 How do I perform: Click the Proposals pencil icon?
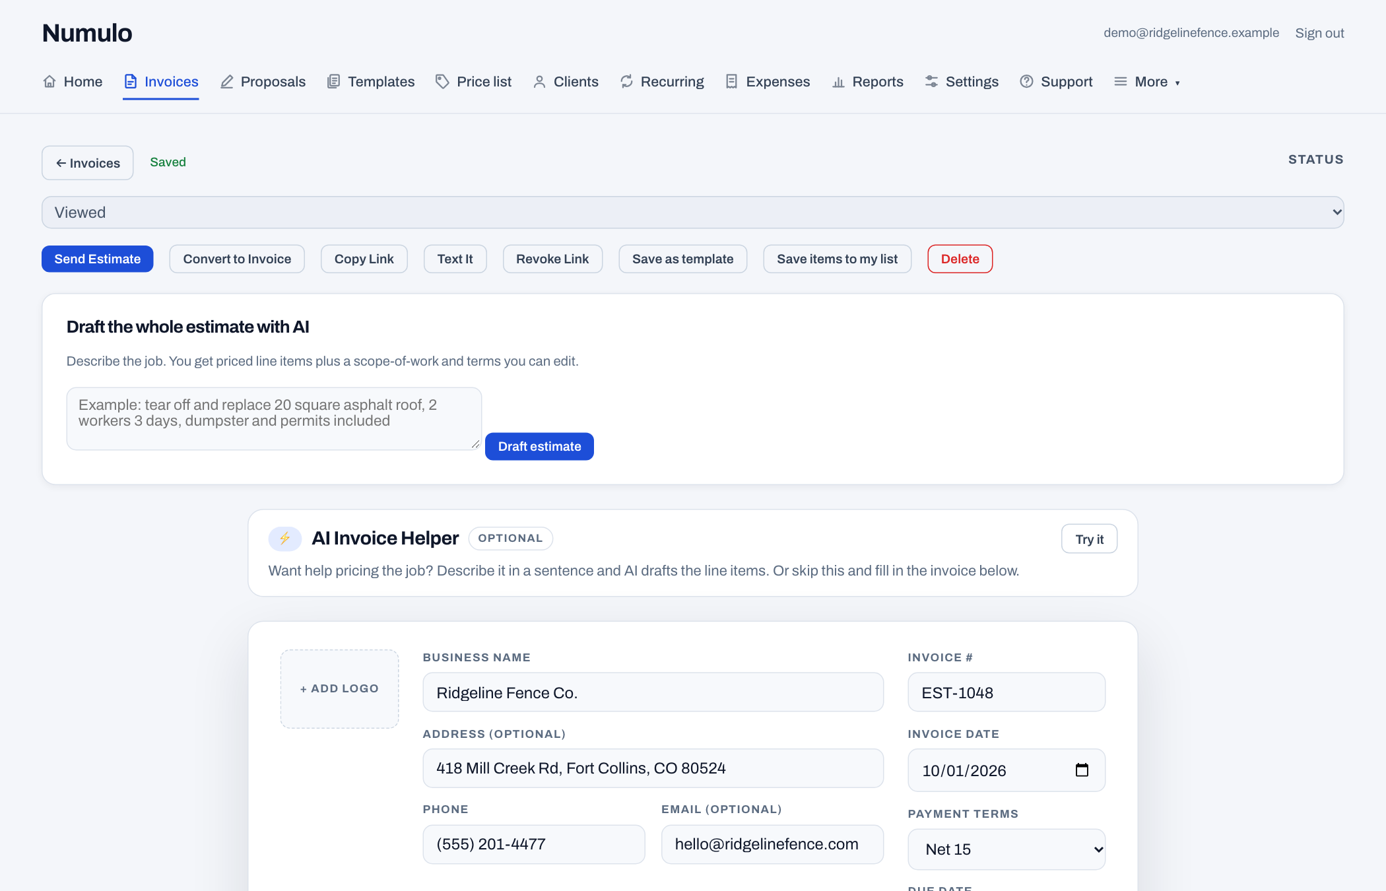pyautogui.click(x=227, y=82)
